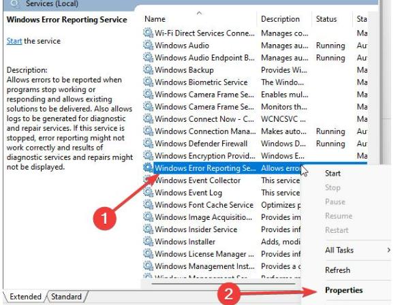Click gear icon beside Windows Management Instrumentation
This screenshot has height=305, width=400.
tap(148, 266)
